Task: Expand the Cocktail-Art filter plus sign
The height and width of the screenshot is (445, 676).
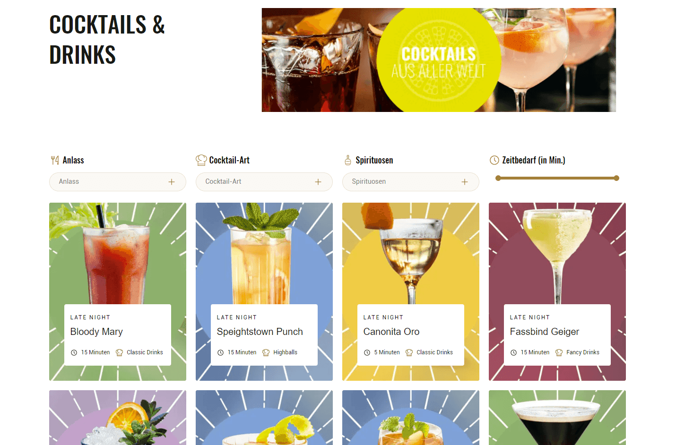Action: (x=318, y=182)
